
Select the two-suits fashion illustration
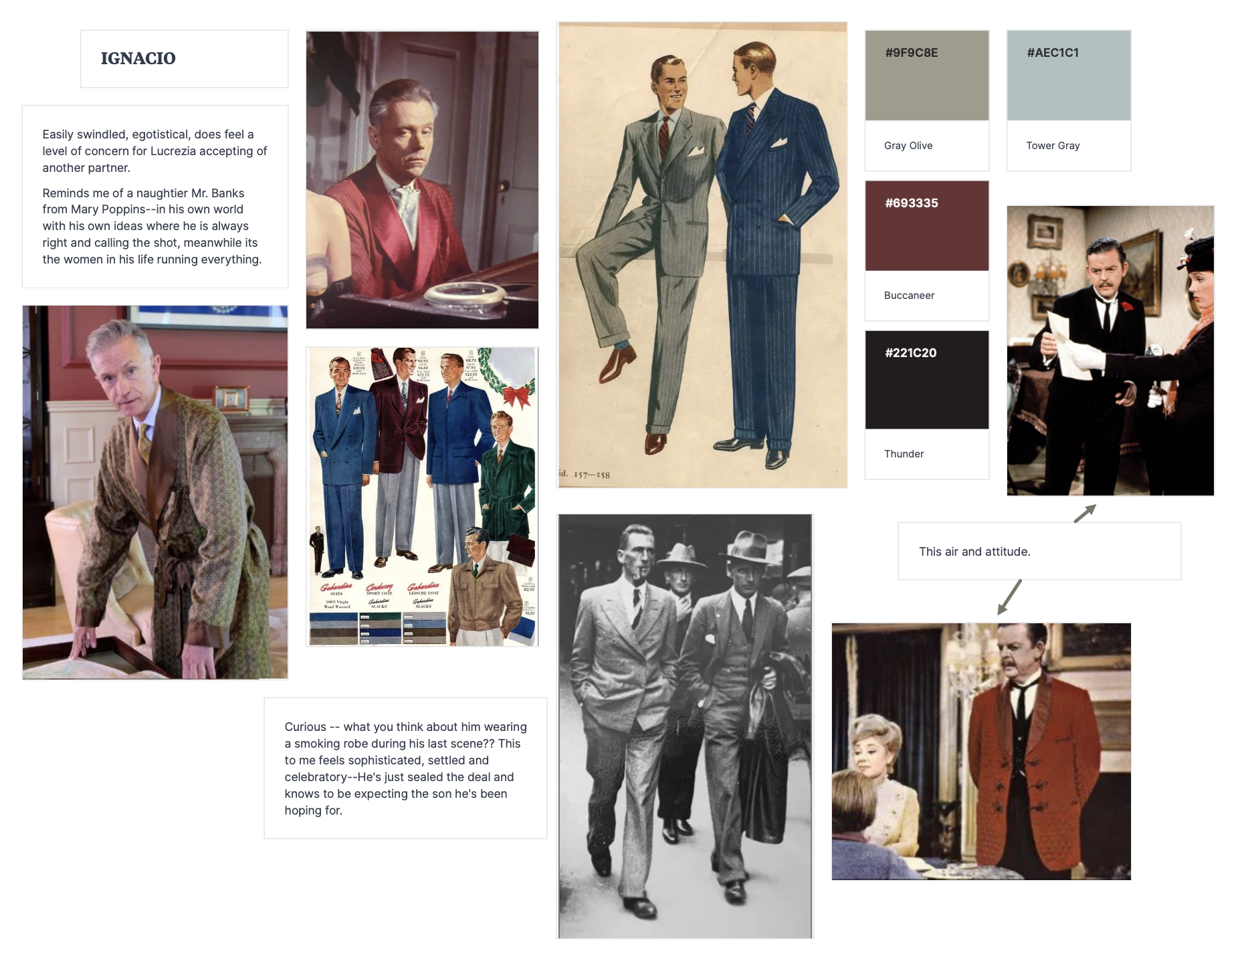[x=702, y=255]
